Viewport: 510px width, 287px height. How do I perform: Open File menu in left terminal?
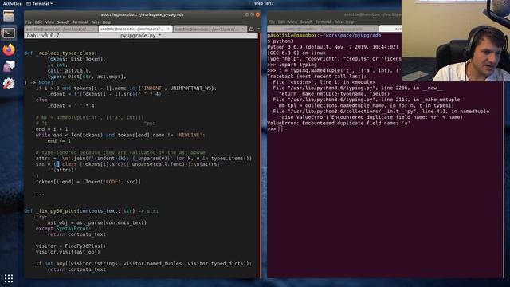point(29,22)
